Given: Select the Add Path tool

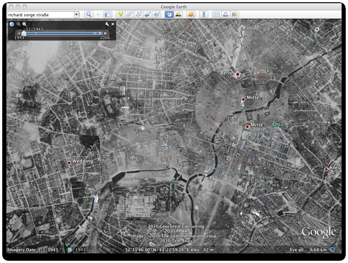Looking at the screenshot, I should pyautogui.click(x=138, y=14).
